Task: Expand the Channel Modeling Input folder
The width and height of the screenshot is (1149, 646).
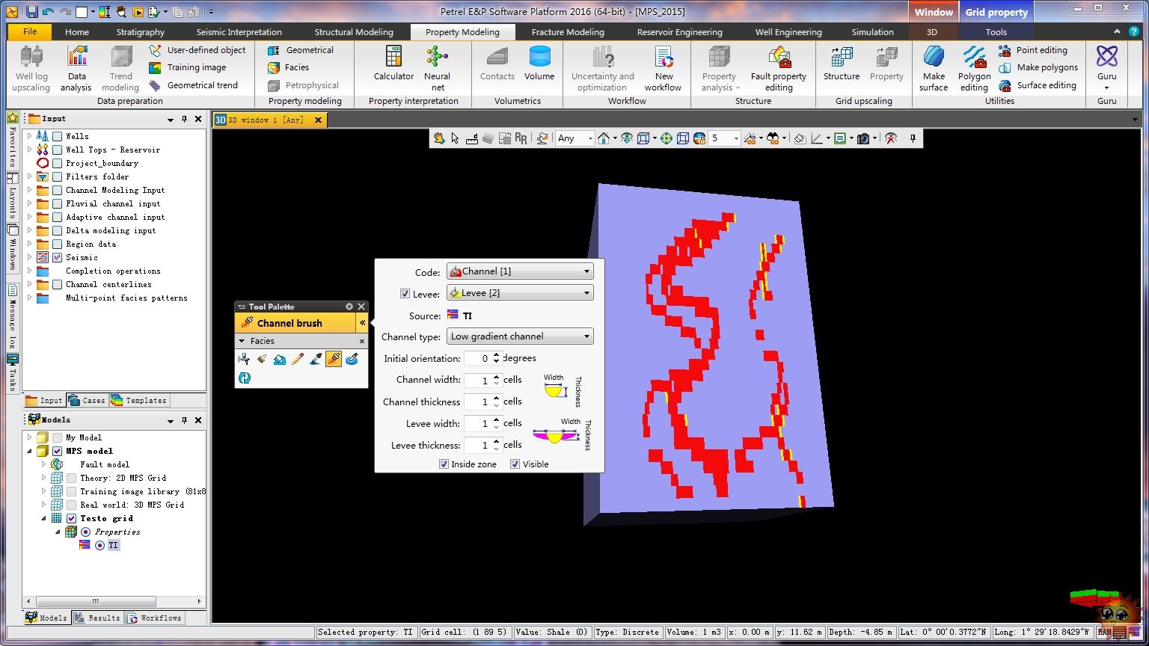Action: coord(30,190)
